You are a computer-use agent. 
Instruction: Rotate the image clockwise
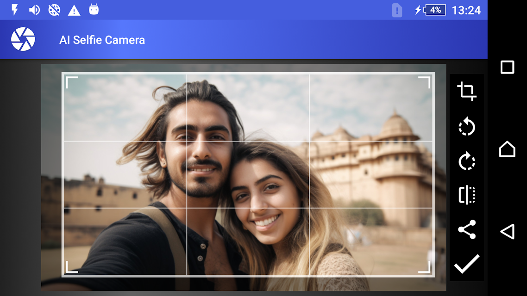point(467,161)
